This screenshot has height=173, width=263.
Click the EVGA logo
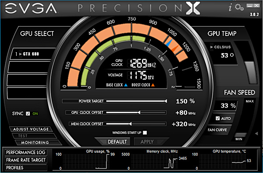31,8
